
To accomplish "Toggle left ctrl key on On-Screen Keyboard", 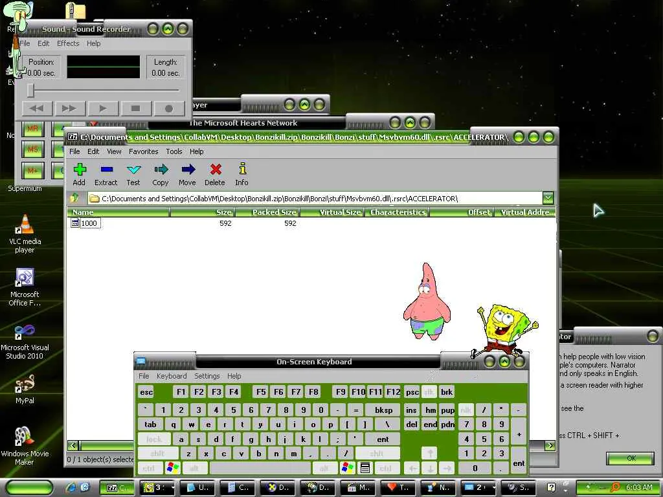I will coord(150,468).
